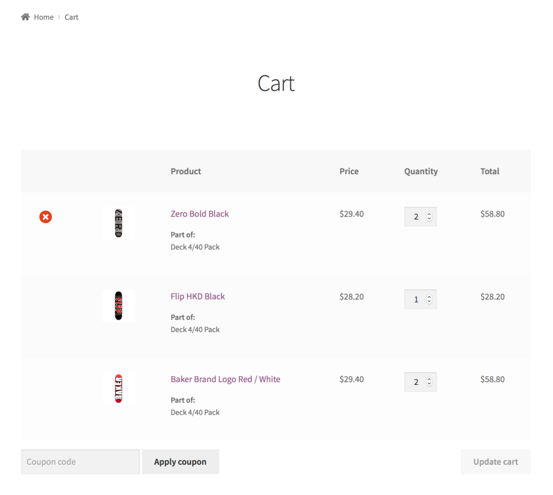This screenshot has width=553, height=495.
Task: Select the $28.20 price of Flip HKD Black
Action: click(x=351, y=297)
